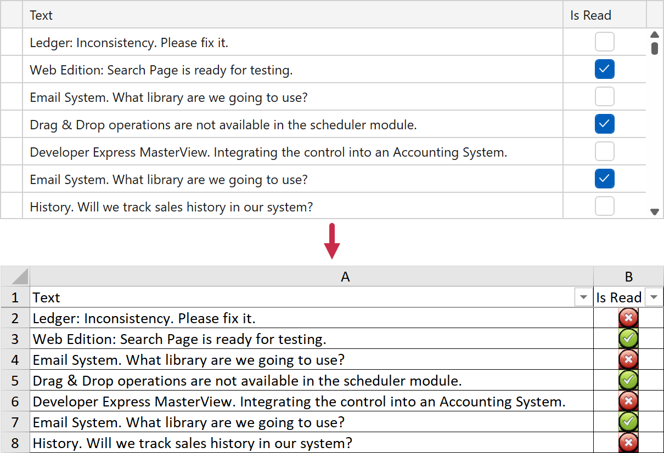Open the Text column filter dropdown in spreadsheet

pos(583,297)
